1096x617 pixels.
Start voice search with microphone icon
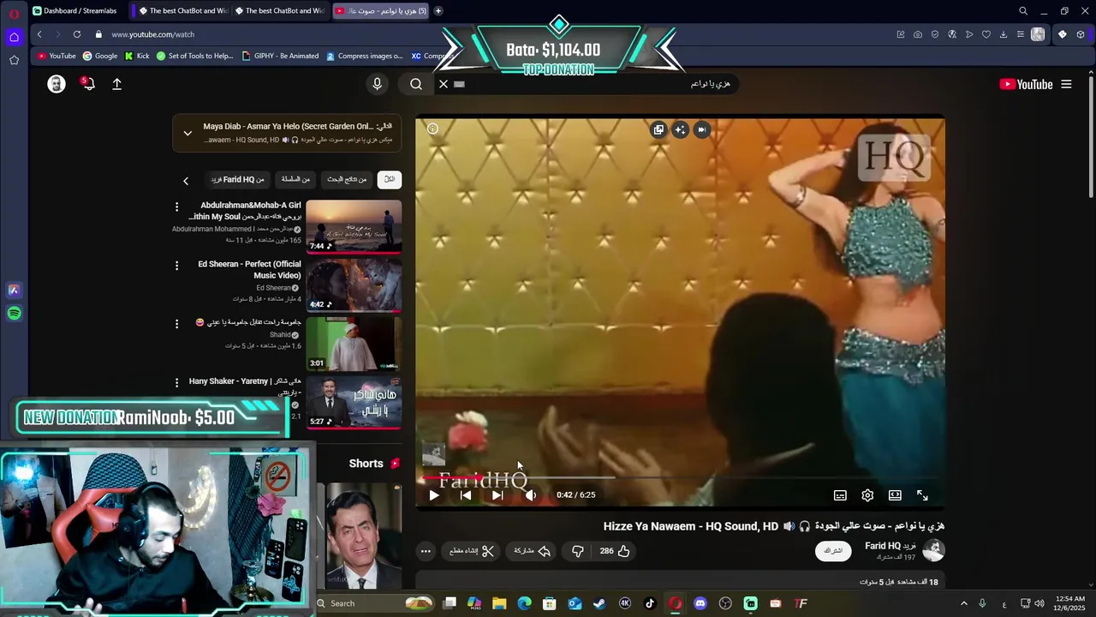377,84
